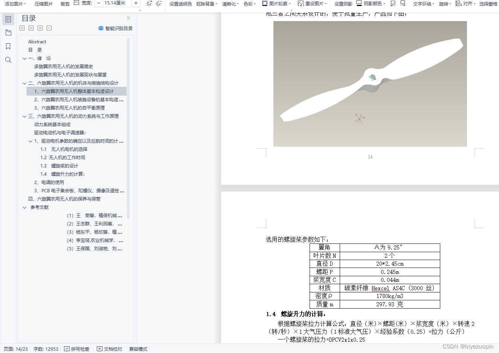Open the 目录 outline panel icon
Screen dimensions: 499x353
[x=8, y=19]
